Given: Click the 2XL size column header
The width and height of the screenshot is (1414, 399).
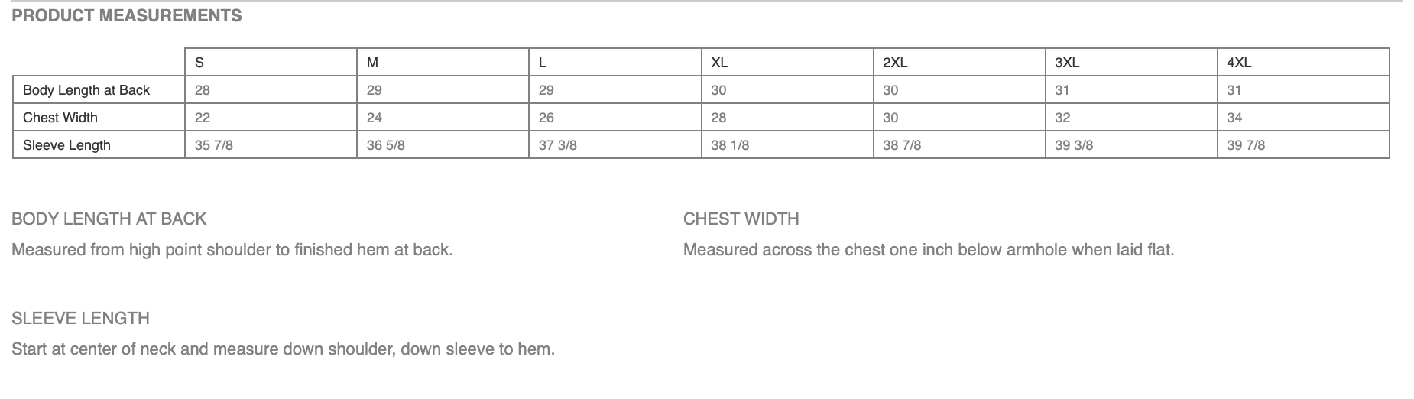Looking at the screenshot, I should [895, 63].
